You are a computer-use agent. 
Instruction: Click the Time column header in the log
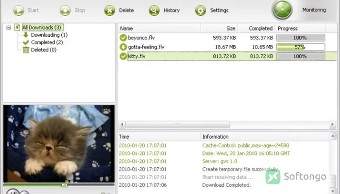click(x=159, y=137)
